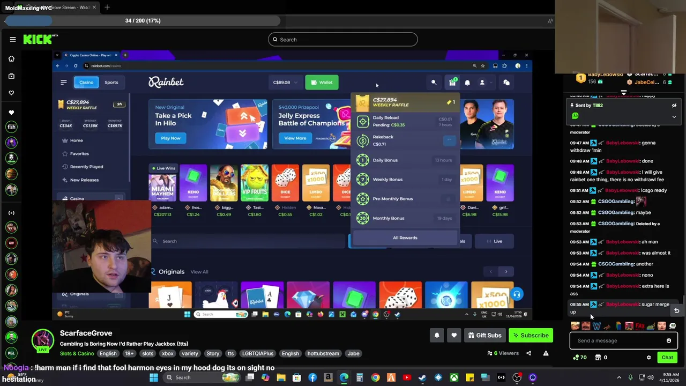
Task: Click Monthly Bonus reward row
Action: click(x=405, y=218)
